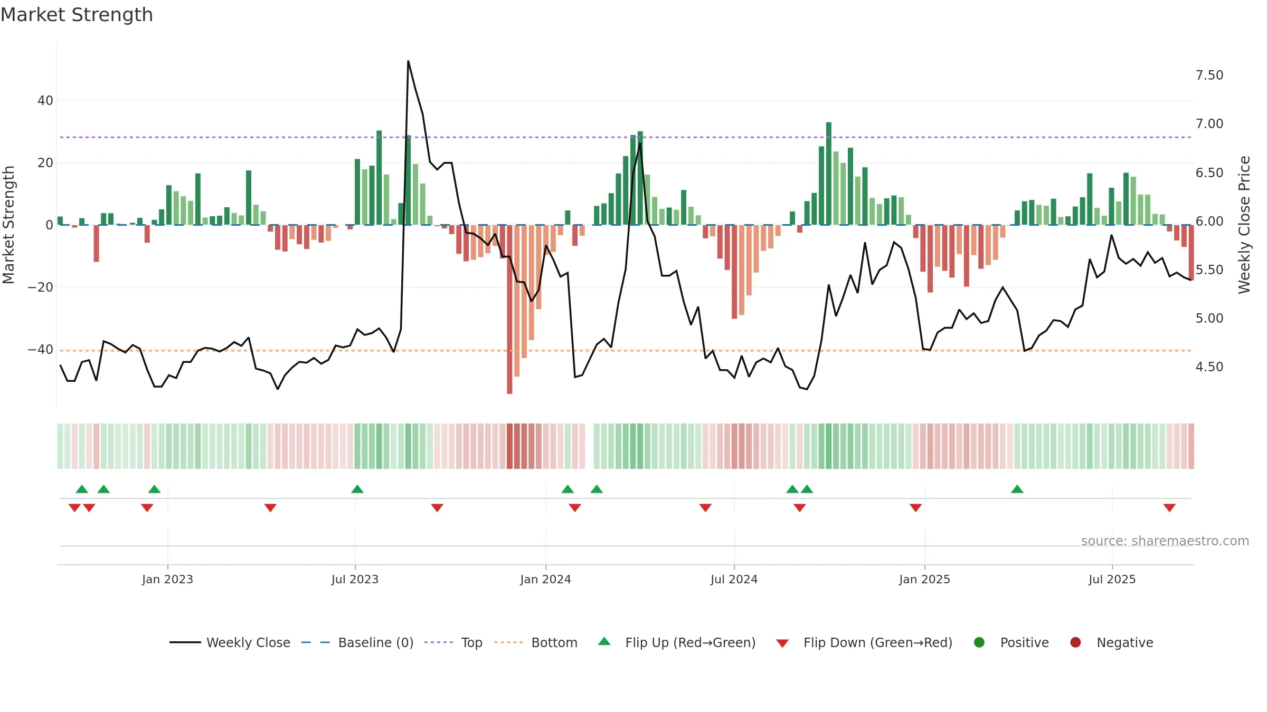
Task: Select the Flip Down marker just before Jul 2024
Action: pyautogui.click(x=705, y=508)
